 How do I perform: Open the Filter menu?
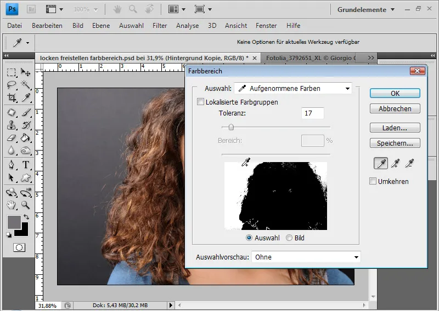tap(160, 26)
